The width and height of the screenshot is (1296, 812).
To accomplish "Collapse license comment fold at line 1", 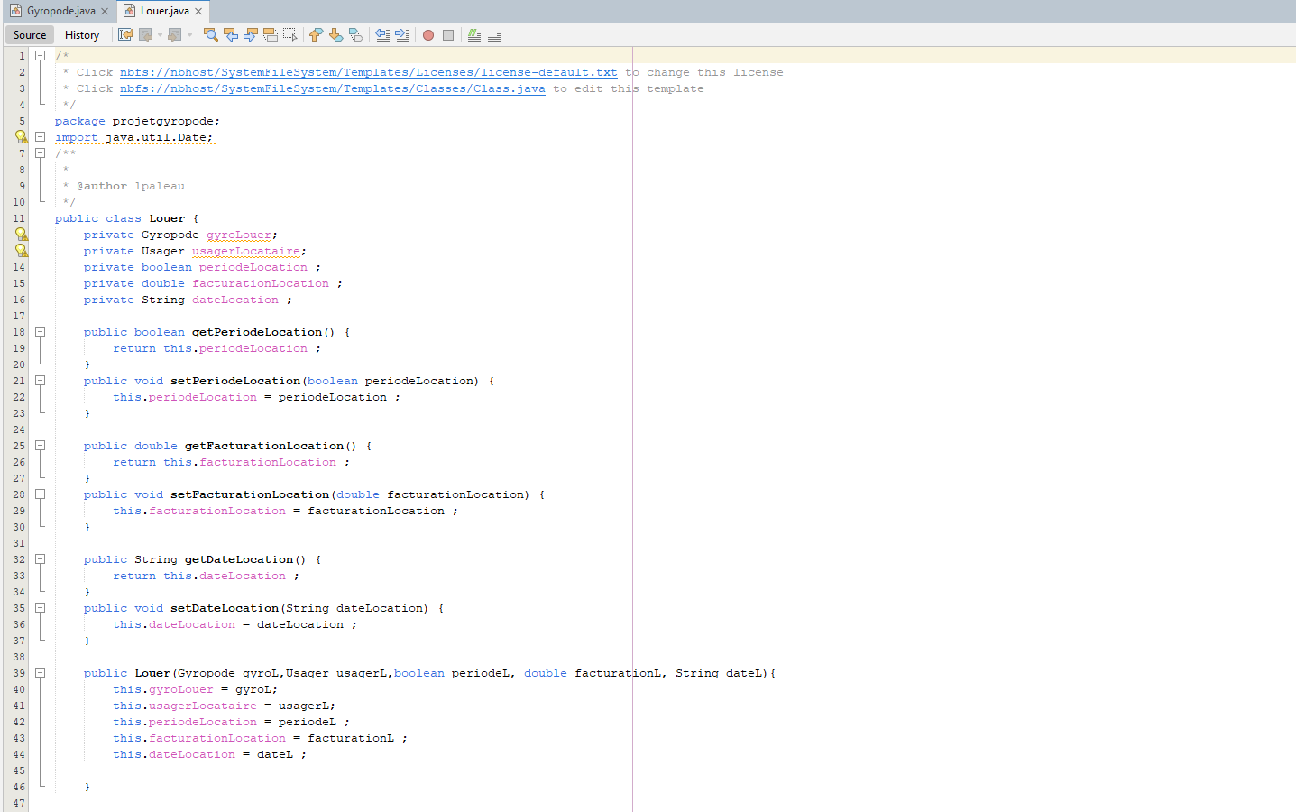I will pyautogui.click(x=40, y=56).
